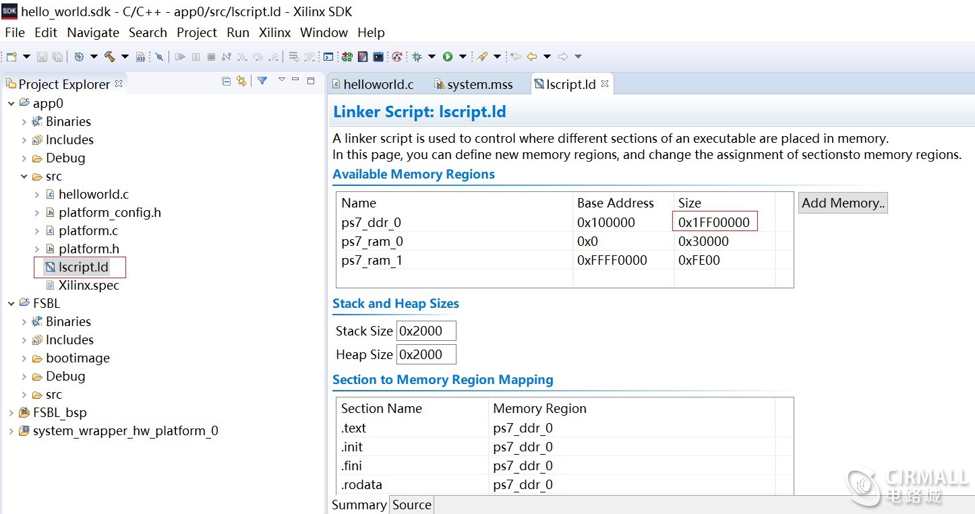Expand Binaries under app0

[24, 122]
